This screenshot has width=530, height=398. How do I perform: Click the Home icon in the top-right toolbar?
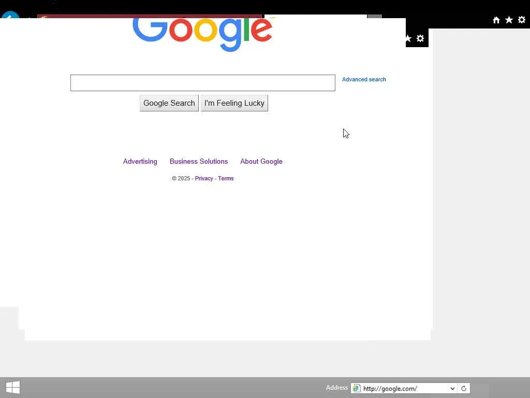point(496,20)
